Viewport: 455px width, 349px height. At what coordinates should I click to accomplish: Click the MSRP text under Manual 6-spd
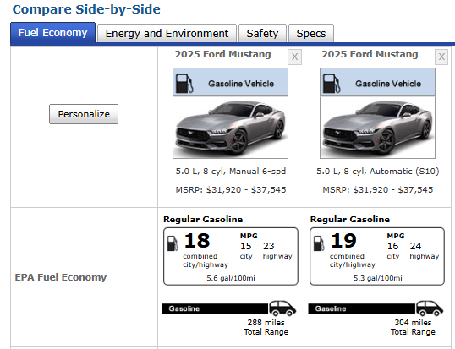point(231,190)
